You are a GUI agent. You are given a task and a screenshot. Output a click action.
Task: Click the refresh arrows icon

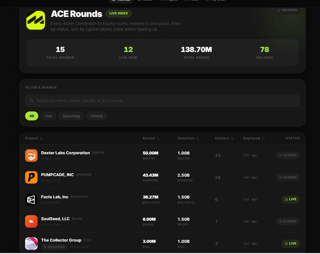[279, 10]
